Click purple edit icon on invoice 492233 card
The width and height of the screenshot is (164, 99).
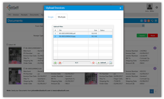click(x=155, y=69)
